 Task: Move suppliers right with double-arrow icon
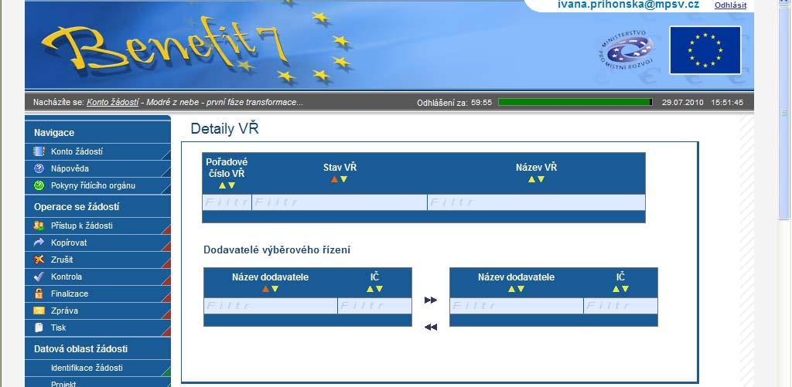tap(431, 300)
